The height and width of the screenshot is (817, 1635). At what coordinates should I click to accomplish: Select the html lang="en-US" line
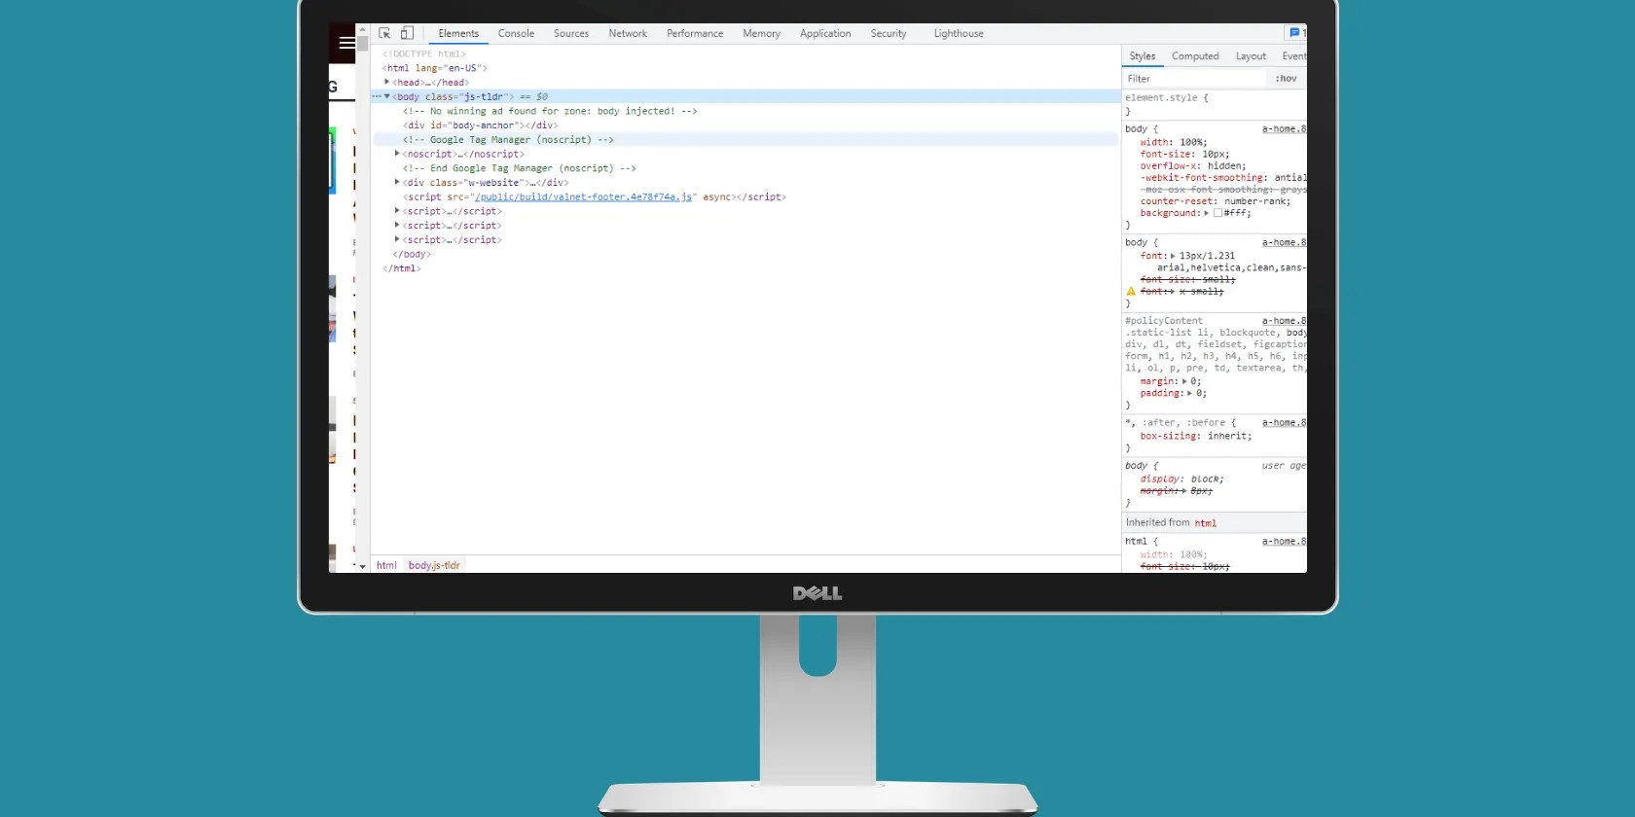435,68
